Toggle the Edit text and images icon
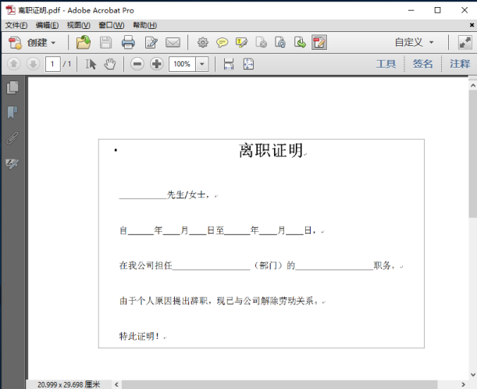Viewport: 477px width, 389px height. [319, 43]
